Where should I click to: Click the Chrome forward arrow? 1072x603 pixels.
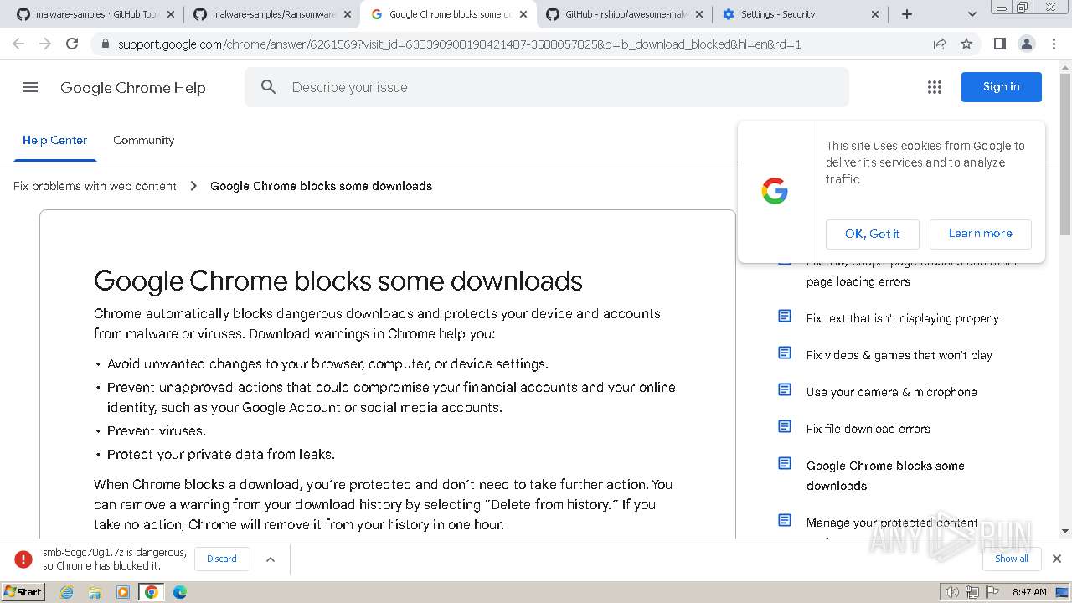tap(45, 44)
